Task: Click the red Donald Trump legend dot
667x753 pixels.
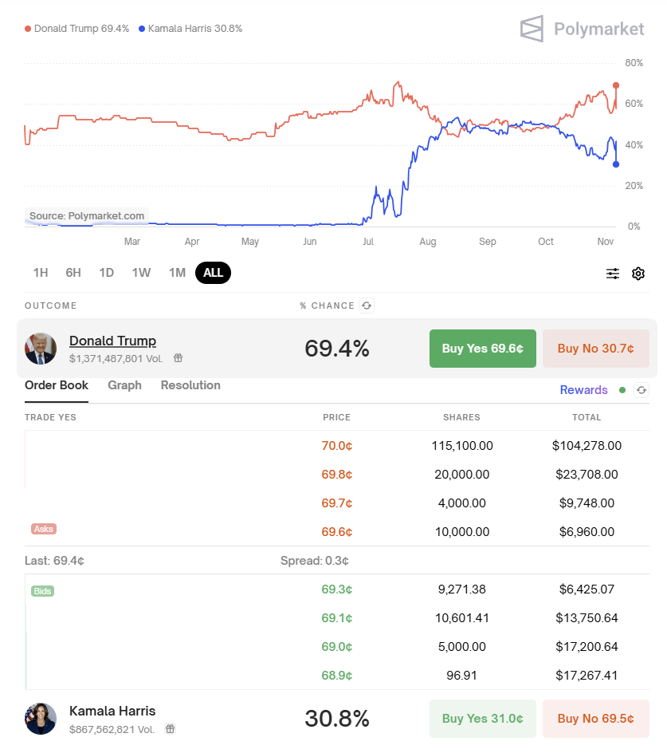Action: coord(28,29)
